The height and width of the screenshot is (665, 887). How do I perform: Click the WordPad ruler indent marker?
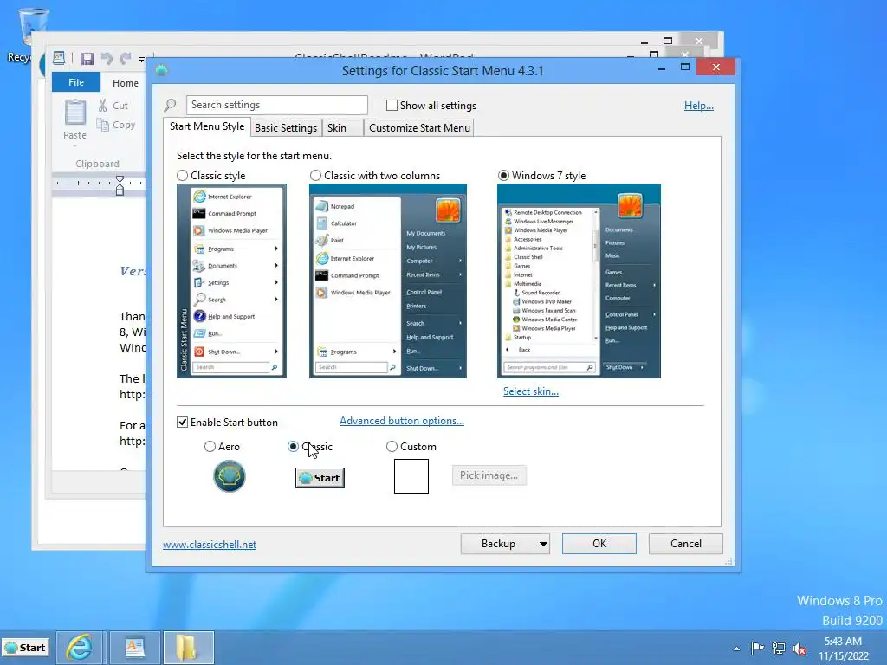click(x=120, y=185)
